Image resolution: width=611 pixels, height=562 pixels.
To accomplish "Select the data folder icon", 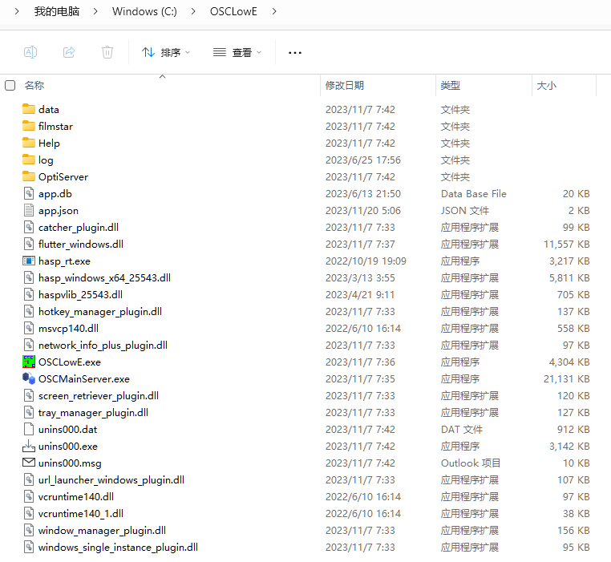I will [x=29, y=109].
